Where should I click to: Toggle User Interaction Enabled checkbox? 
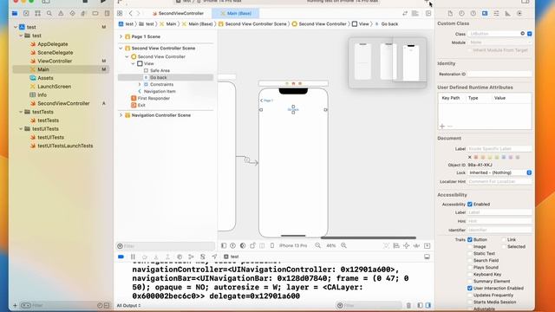point(470,289)
